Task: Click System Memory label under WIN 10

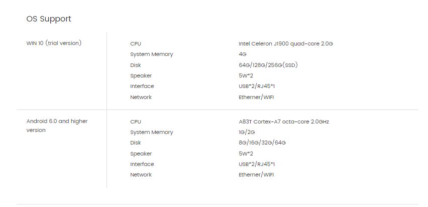Action: point(152,54)
